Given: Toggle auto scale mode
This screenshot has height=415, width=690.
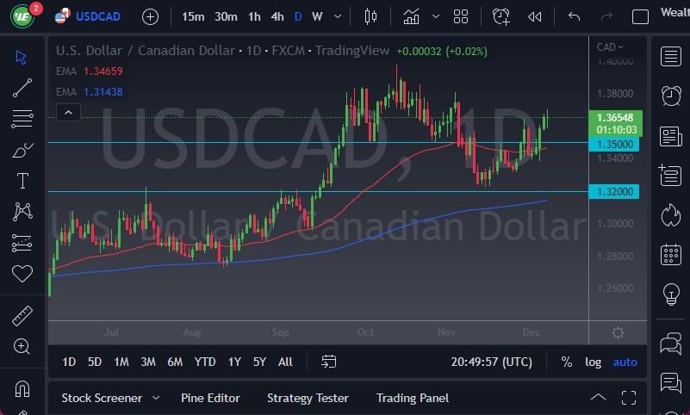Looking at the screenshot, I should pos(625,362).
